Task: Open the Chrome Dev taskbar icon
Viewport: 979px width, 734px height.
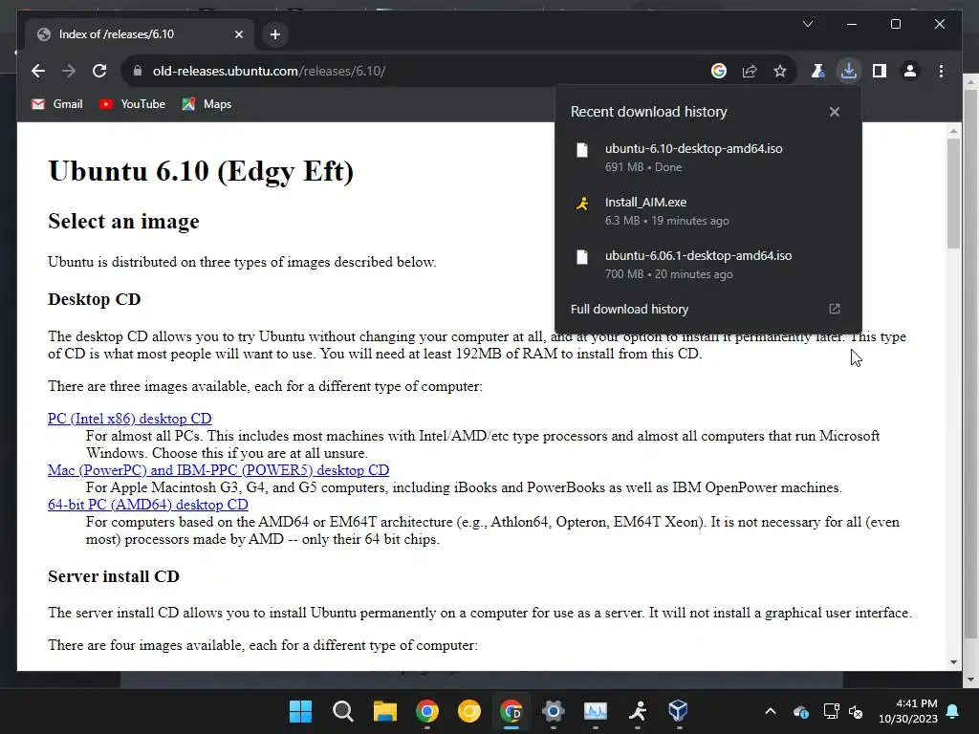Action: [511, 711]
